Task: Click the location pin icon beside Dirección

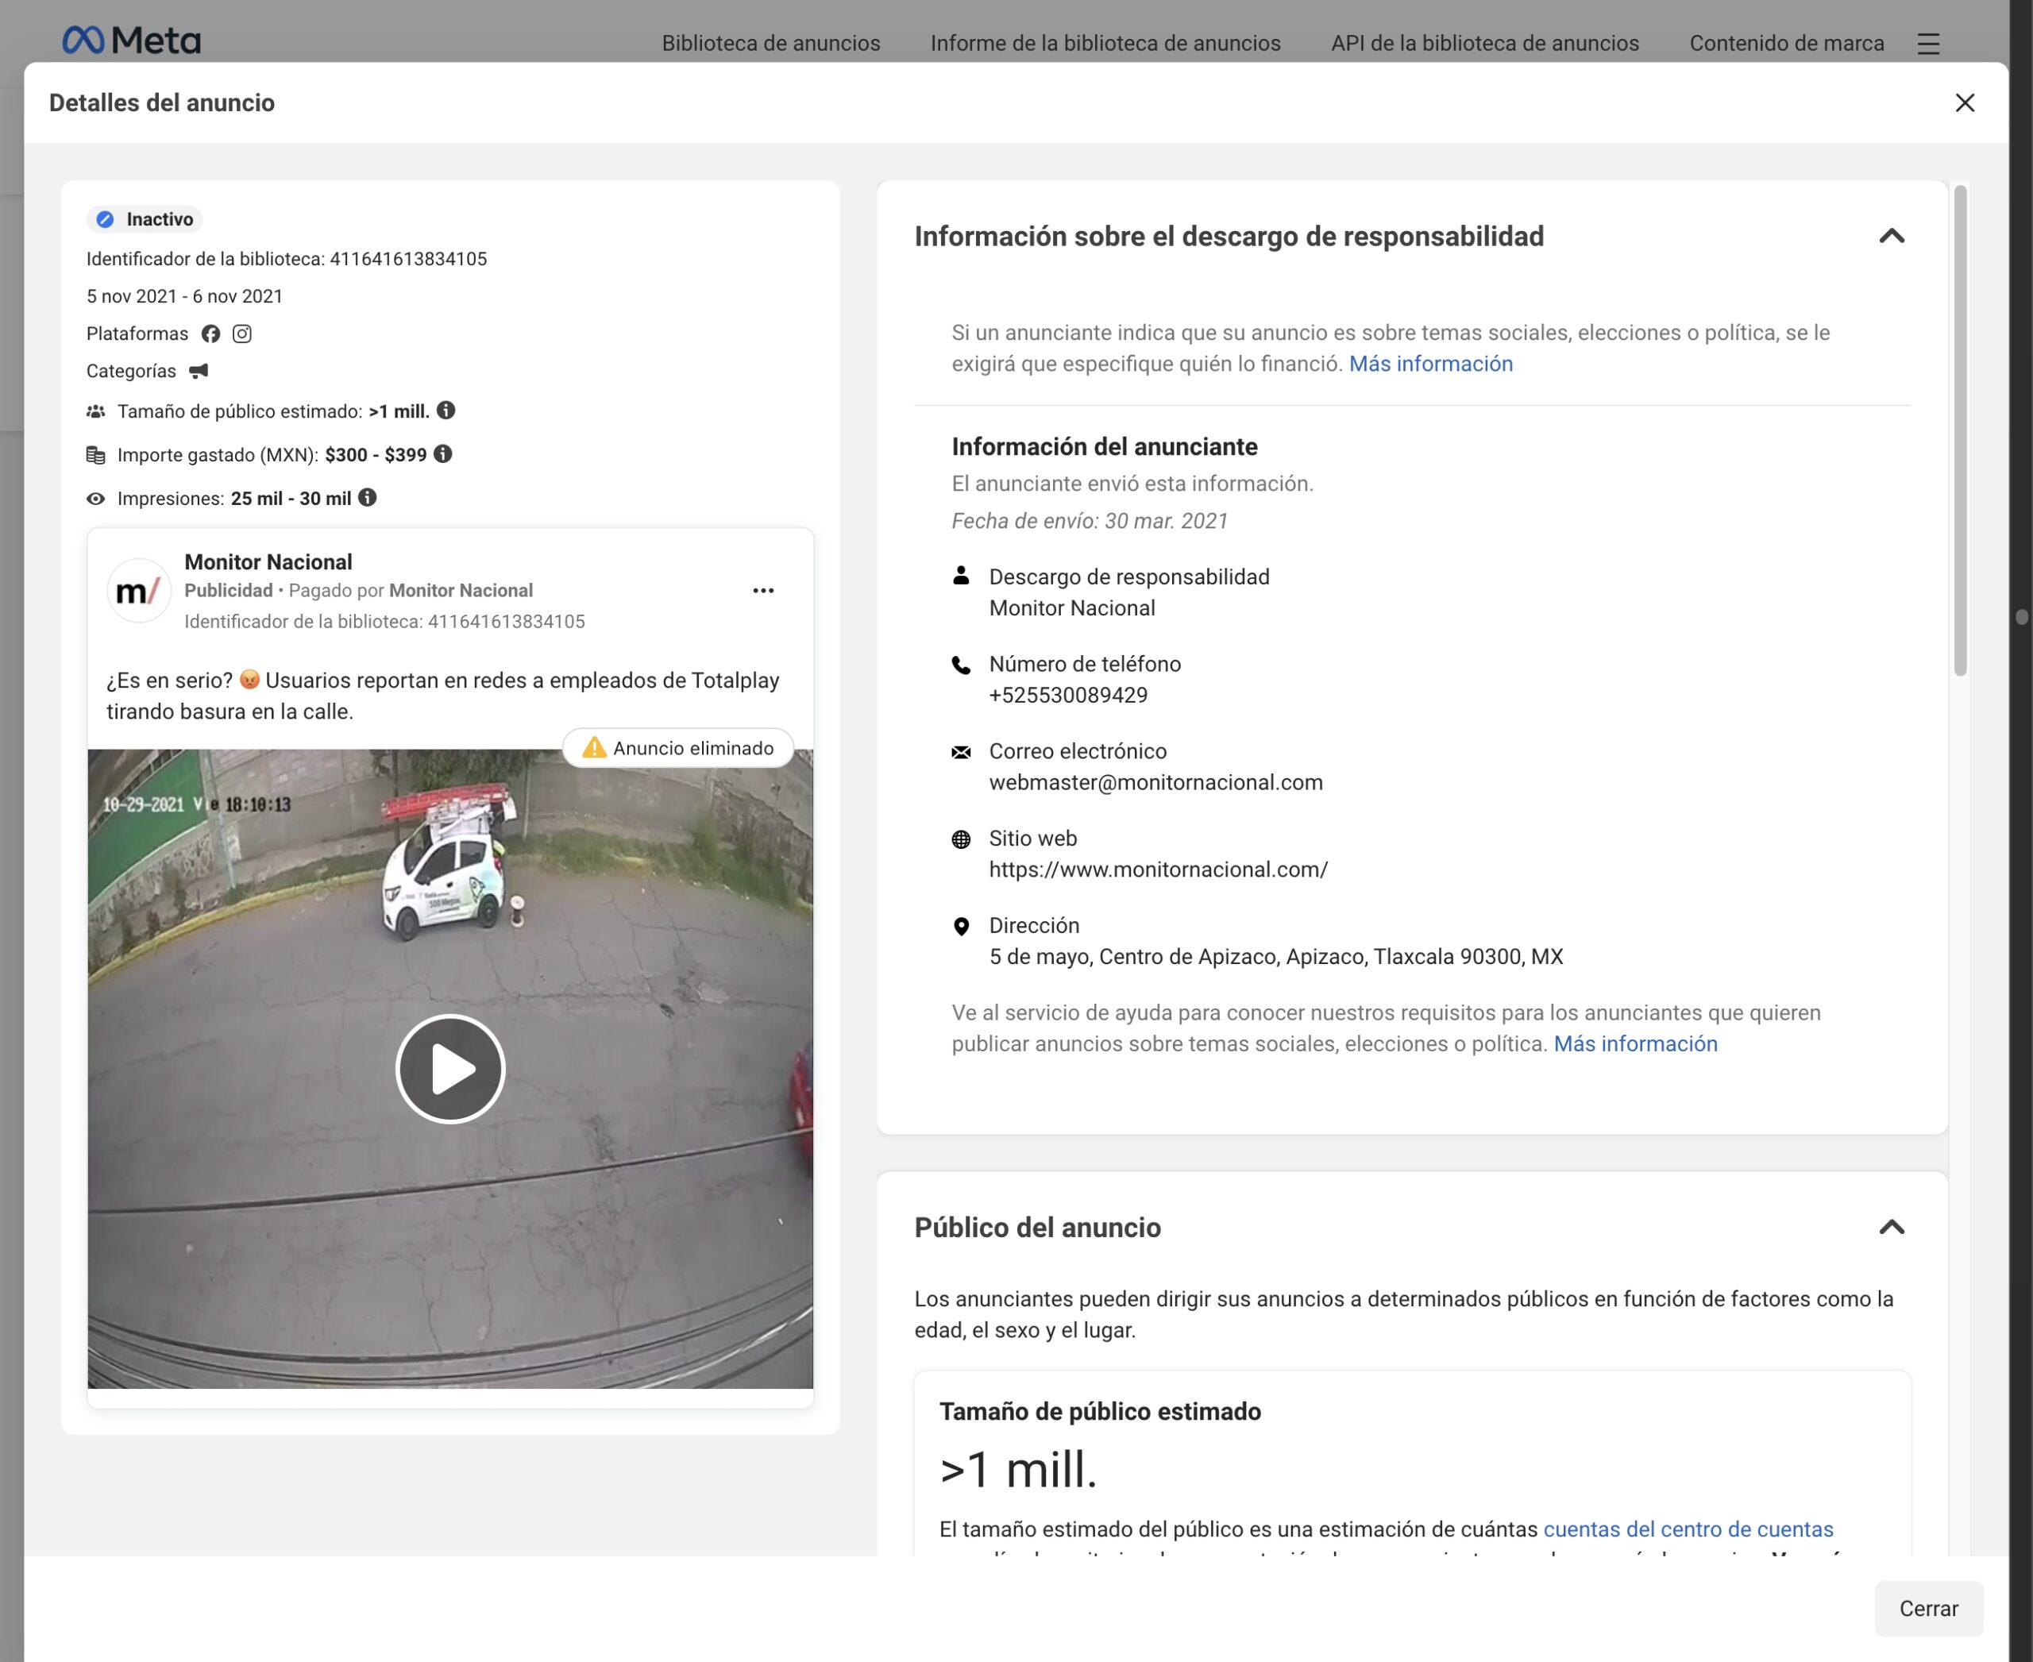Action: click(962, 927)
